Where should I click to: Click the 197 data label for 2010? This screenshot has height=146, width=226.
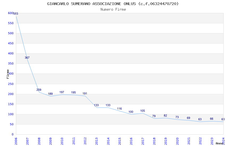tap(62, 92)
